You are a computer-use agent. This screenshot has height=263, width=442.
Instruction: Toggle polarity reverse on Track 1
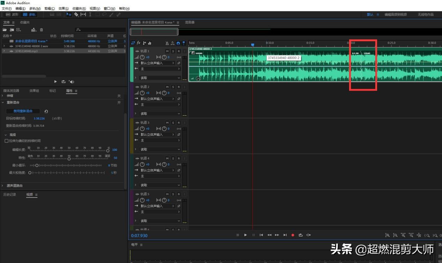tap(179, 63)
